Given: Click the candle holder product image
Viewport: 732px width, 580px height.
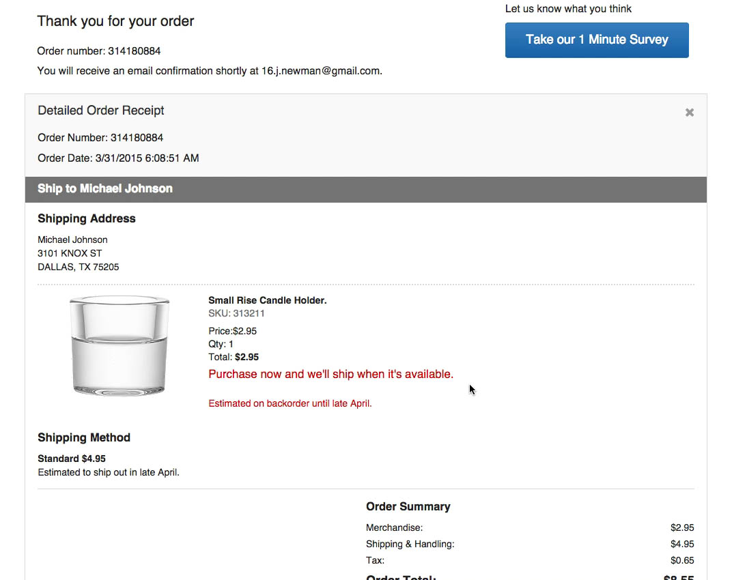Looking at the screenshot, I should [119, 345].
